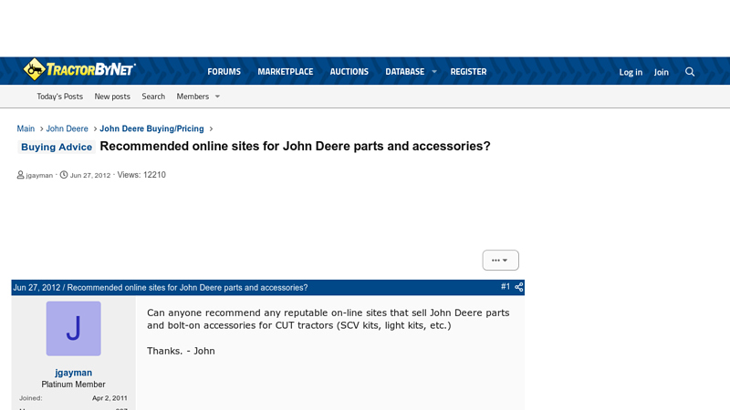Click the post header date Jun 27, 2012
730x410 pixels.
click(x=36, y=287)
